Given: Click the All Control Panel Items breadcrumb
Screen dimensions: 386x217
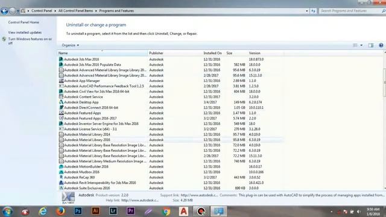Looking at the screenshot, I should (75, 11).
